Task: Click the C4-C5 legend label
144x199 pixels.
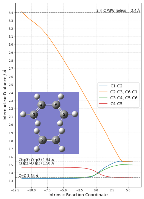Action: 116,104
